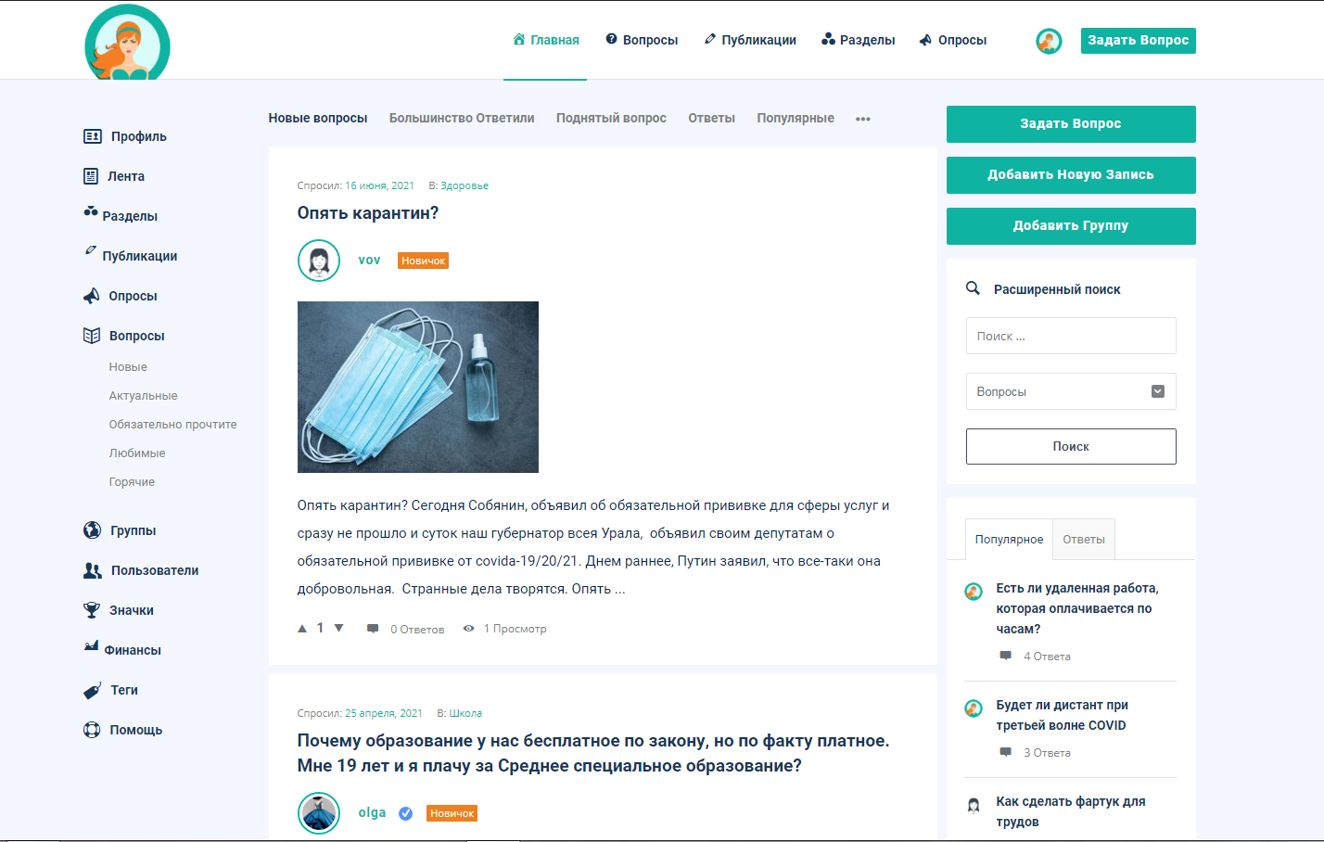Screen dimensions: 1324x842
Task: Click the Лента feed icon in sidebar
Action: (91, 176)
